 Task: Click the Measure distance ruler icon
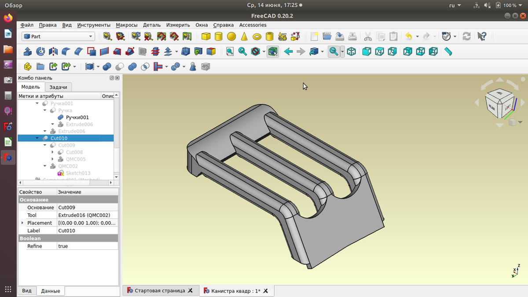coord(448,51)
